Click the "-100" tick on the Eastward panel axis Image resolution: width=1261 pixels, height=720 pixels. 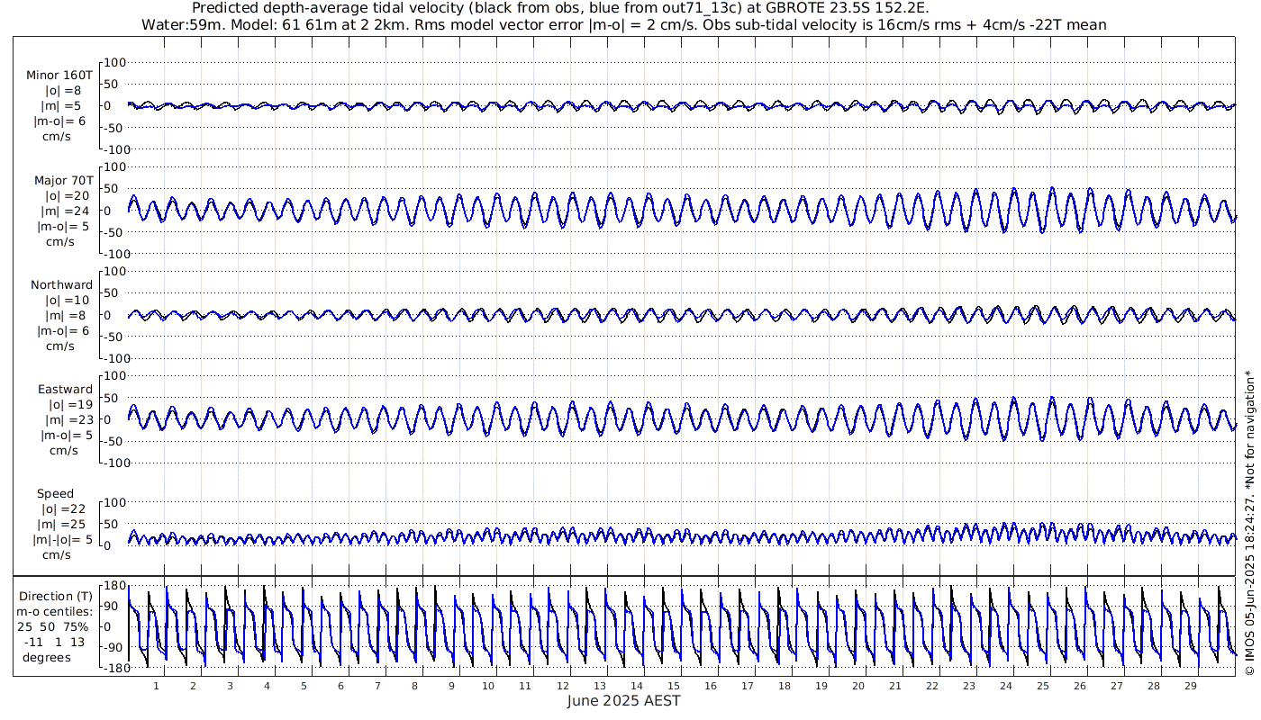115,463
